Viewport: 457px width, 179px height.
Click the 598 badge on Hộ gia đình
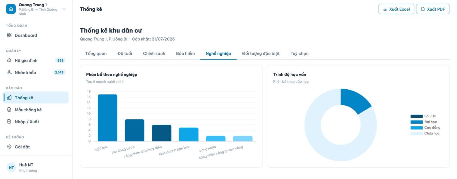tap(60, 61)
